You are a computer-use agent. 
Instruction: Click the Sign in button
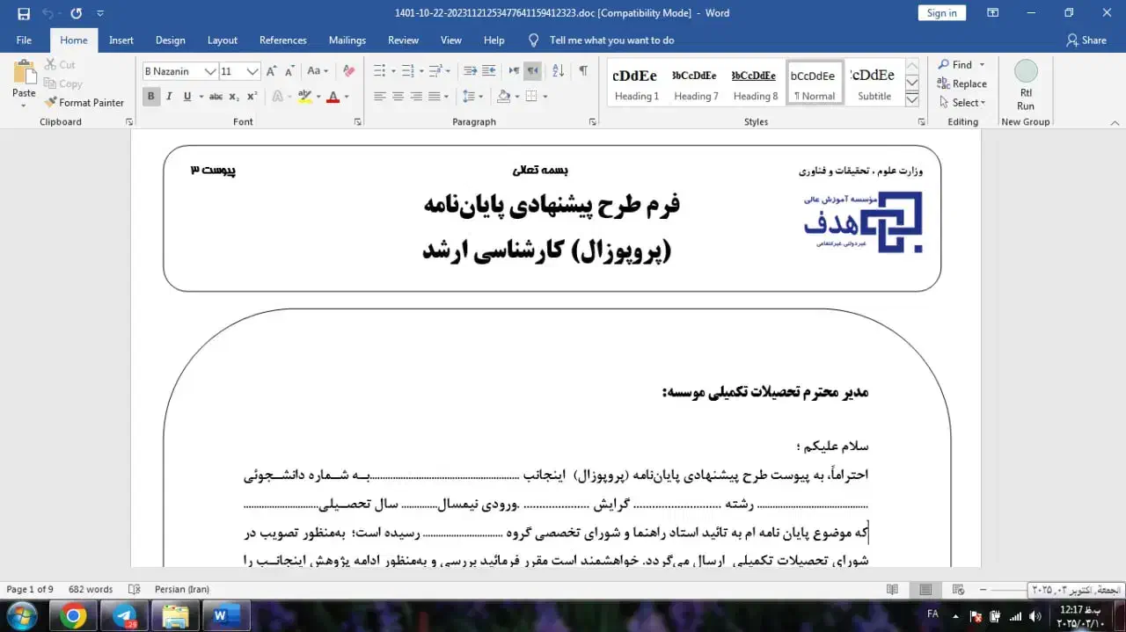[941, 13]
